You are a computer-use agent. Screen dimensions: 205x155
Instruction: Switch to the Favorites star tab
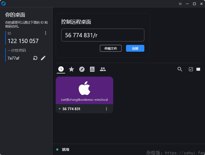point(71,69)
